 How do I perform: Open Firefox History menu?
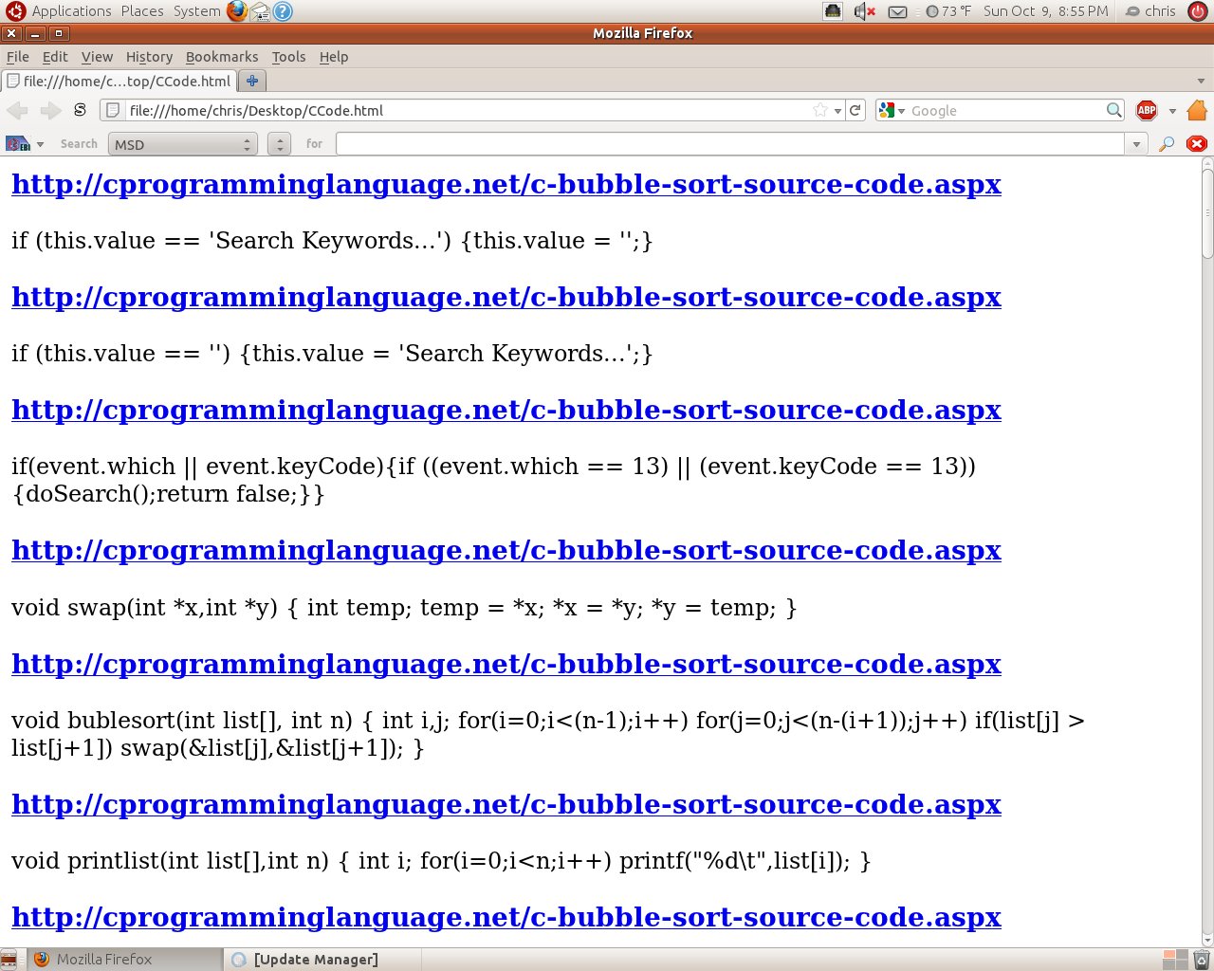[149, 57]
